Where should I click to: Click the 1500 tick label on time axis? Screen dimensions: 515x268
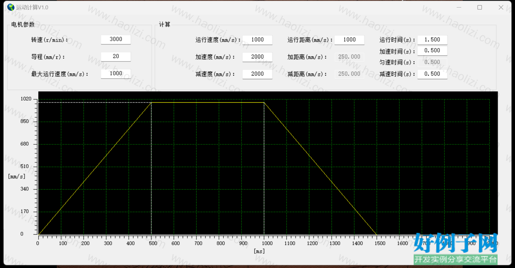[380, 243]
